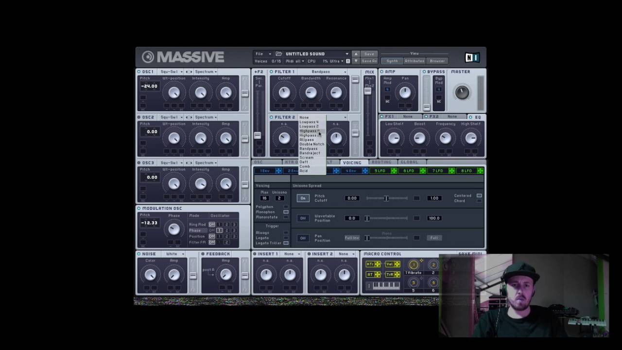Open the Midi all channel dropdown
The height and width of the screenshot is (350, 622).
pos(295,61)
